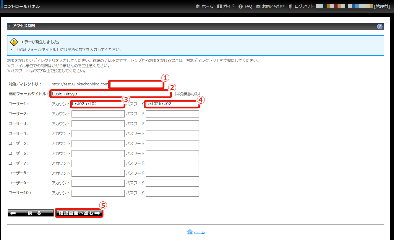Image resolution: width=394 pixels, height=240 pixels.
Task: Open the ホーム link in the header
Action: pyautogui.click(x=207, y=6)
